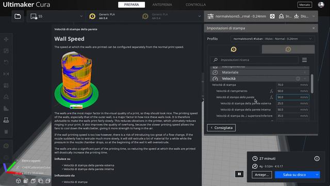Close the Impostazioni di stampa panel

313,28
